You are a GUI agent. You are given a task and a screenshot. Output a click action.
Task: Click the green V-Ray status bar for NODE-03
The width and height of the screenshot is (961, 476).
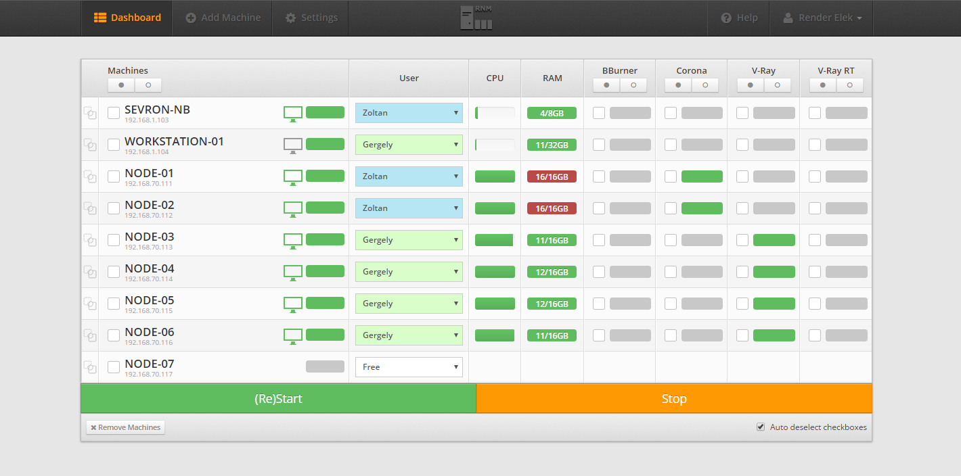pyautogui.click(x=774, y=240)
